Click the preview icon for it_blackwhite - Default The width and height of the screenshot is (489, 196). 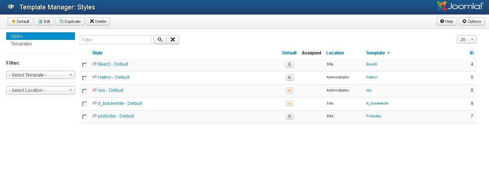pyautogui.click(x=94, y=103)
